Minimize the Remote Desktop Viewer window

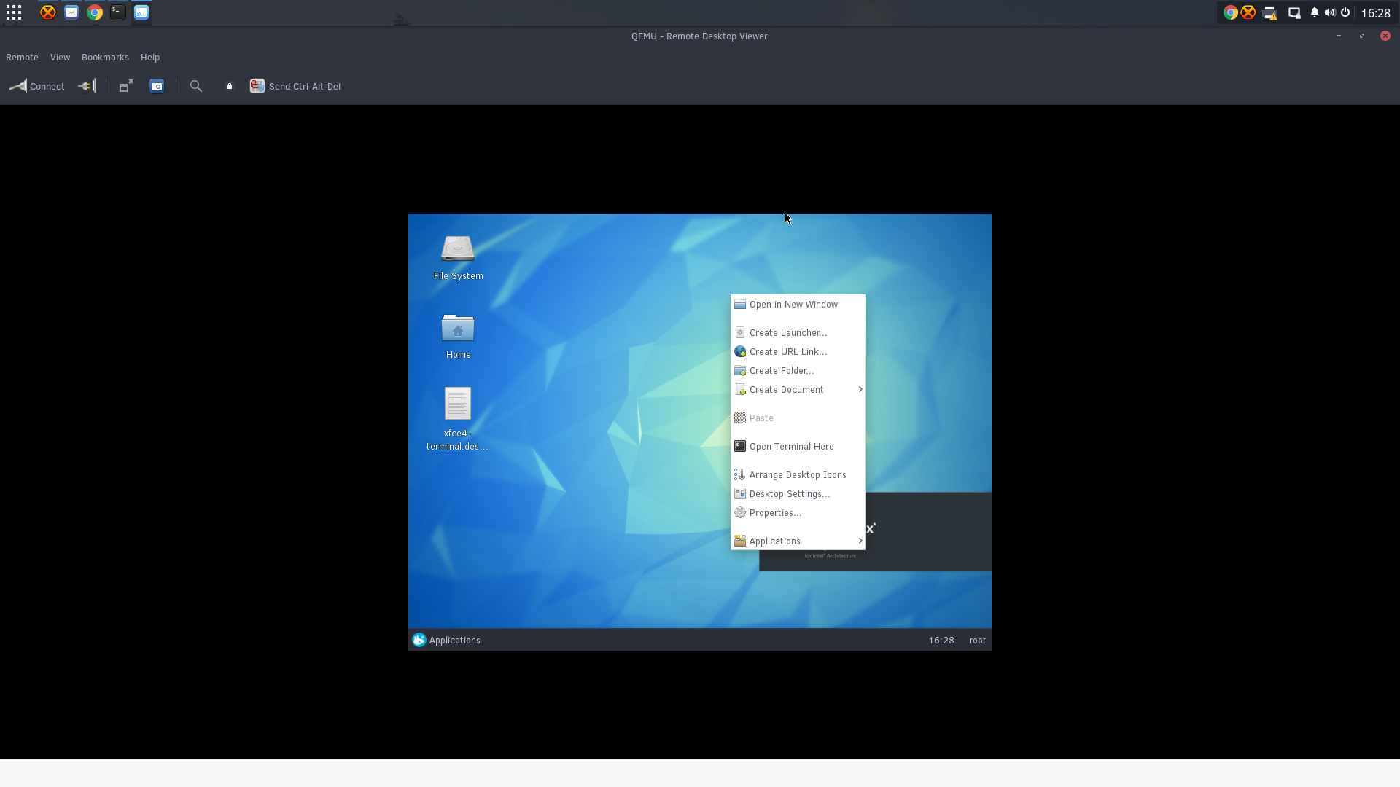coord(1339,36)
